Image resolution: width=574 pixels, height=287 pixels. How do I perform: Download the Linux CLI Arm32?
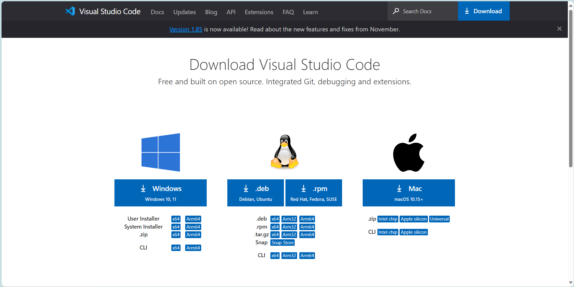(x=289, y=256)
